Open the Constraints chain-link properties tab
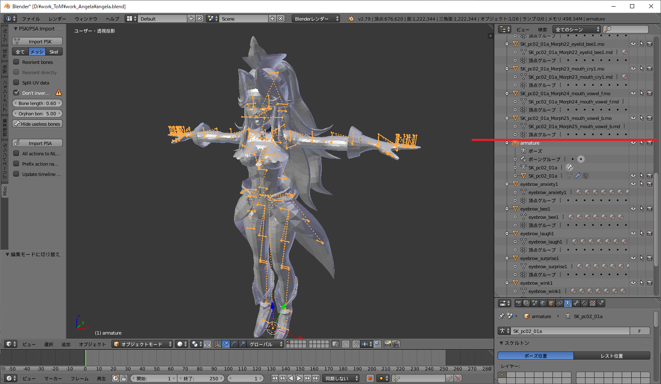The width and height of the screenshot is (661, 384). point(559,303)
